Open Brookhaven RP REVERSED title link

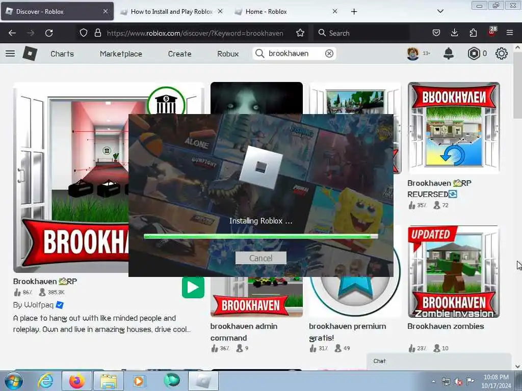click(439, 188)
